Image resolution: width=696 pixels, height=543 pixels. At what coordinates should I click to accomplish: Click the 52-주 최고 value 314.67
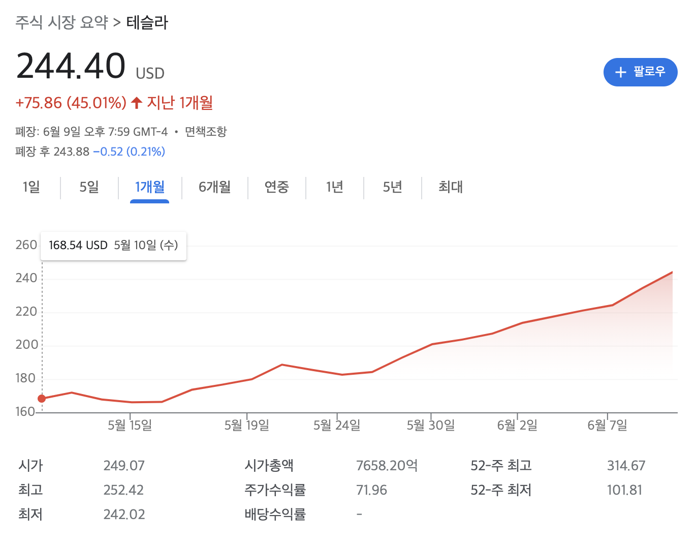pos(626,466)
